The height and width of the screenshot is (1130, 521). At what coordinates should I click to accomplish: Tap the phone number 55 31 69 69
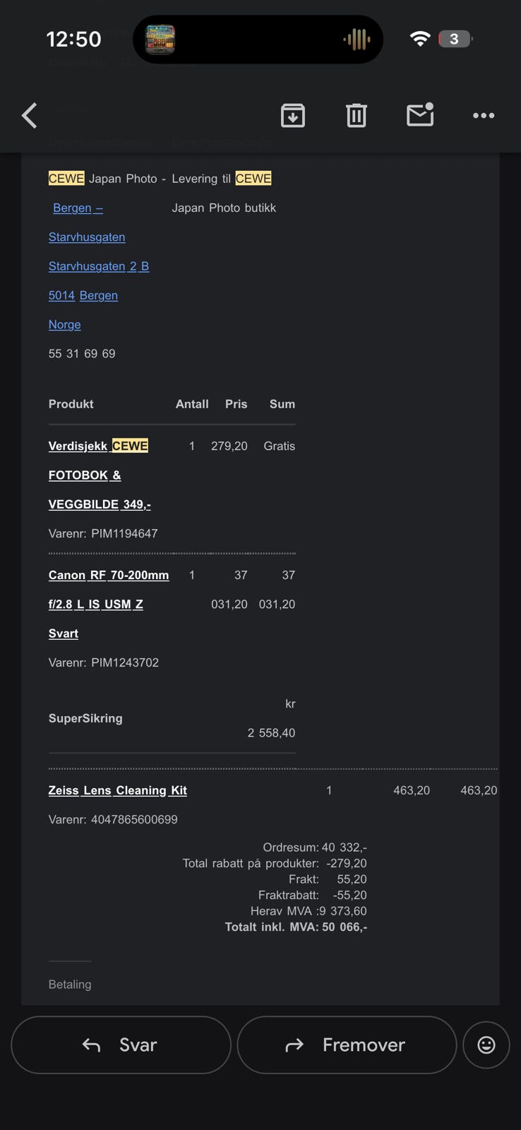[x=82, y=353]
